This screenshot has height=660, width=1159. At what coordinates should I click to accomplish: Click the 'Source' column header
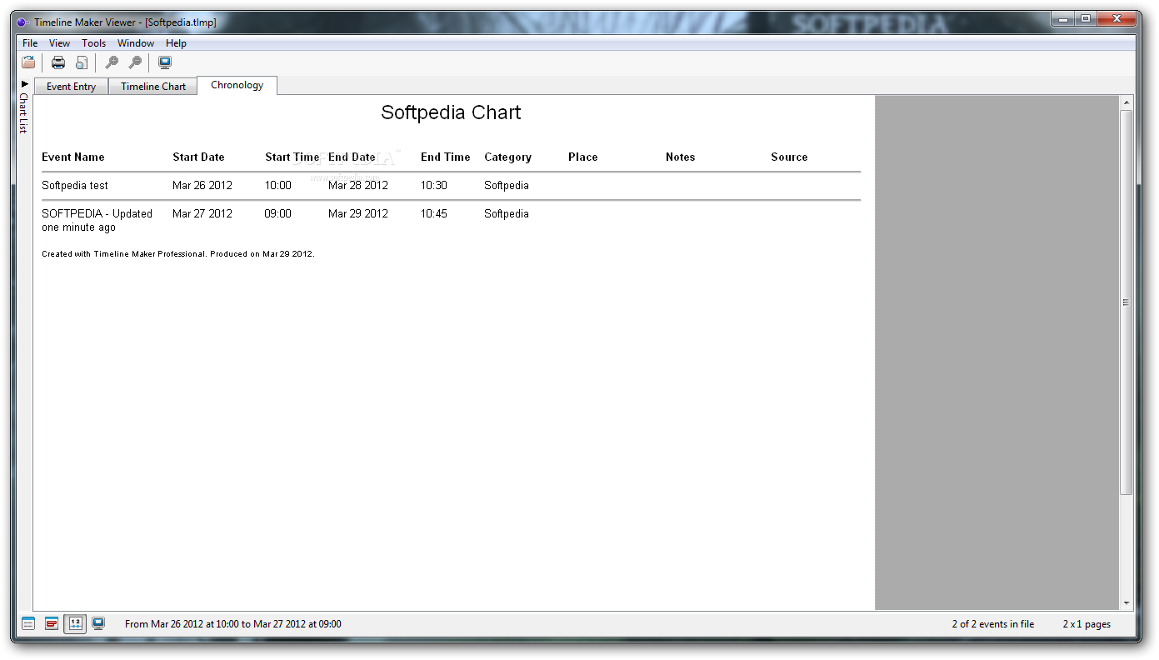[789, 157]
